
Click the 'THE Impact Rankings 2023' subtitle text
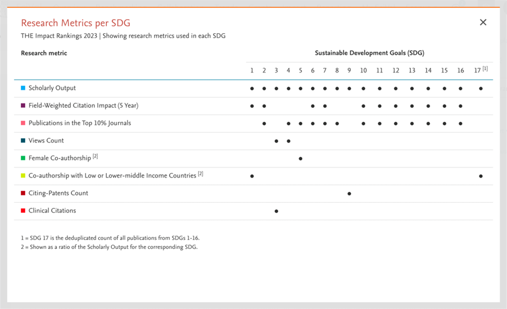tap(59, 36)
